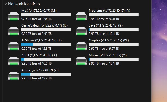
Task: Click the Anime drive usage bar
Action: pyautogui.click(x=46, y=74)
